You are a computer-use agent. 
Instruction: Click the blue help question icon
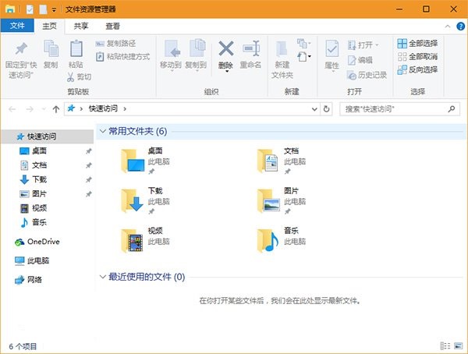pos(460,27)
